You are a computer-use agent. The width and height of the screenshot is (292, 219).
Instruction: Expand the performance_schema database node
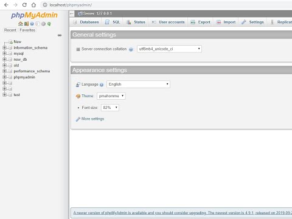coord(4,71)
